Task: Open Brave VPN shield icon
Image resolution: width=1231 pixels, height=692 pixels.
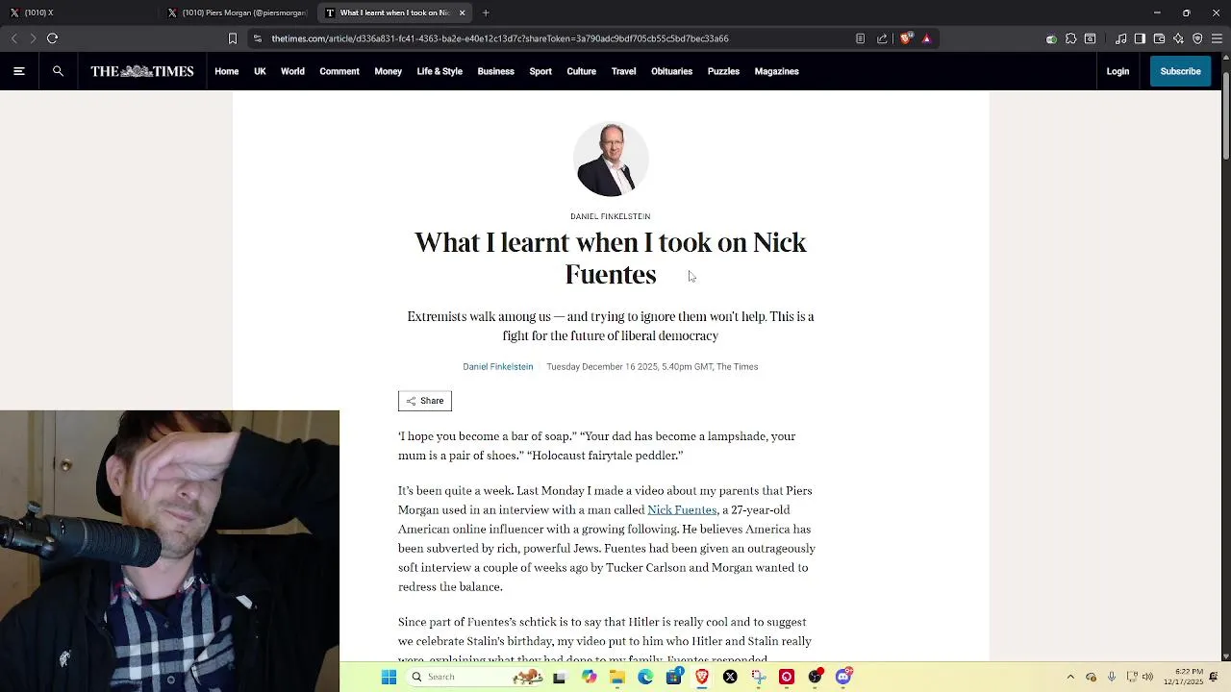Action: (x=1197, y=38)
